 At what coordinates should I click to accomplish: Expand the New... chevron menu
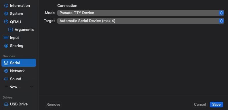(31, 87)
